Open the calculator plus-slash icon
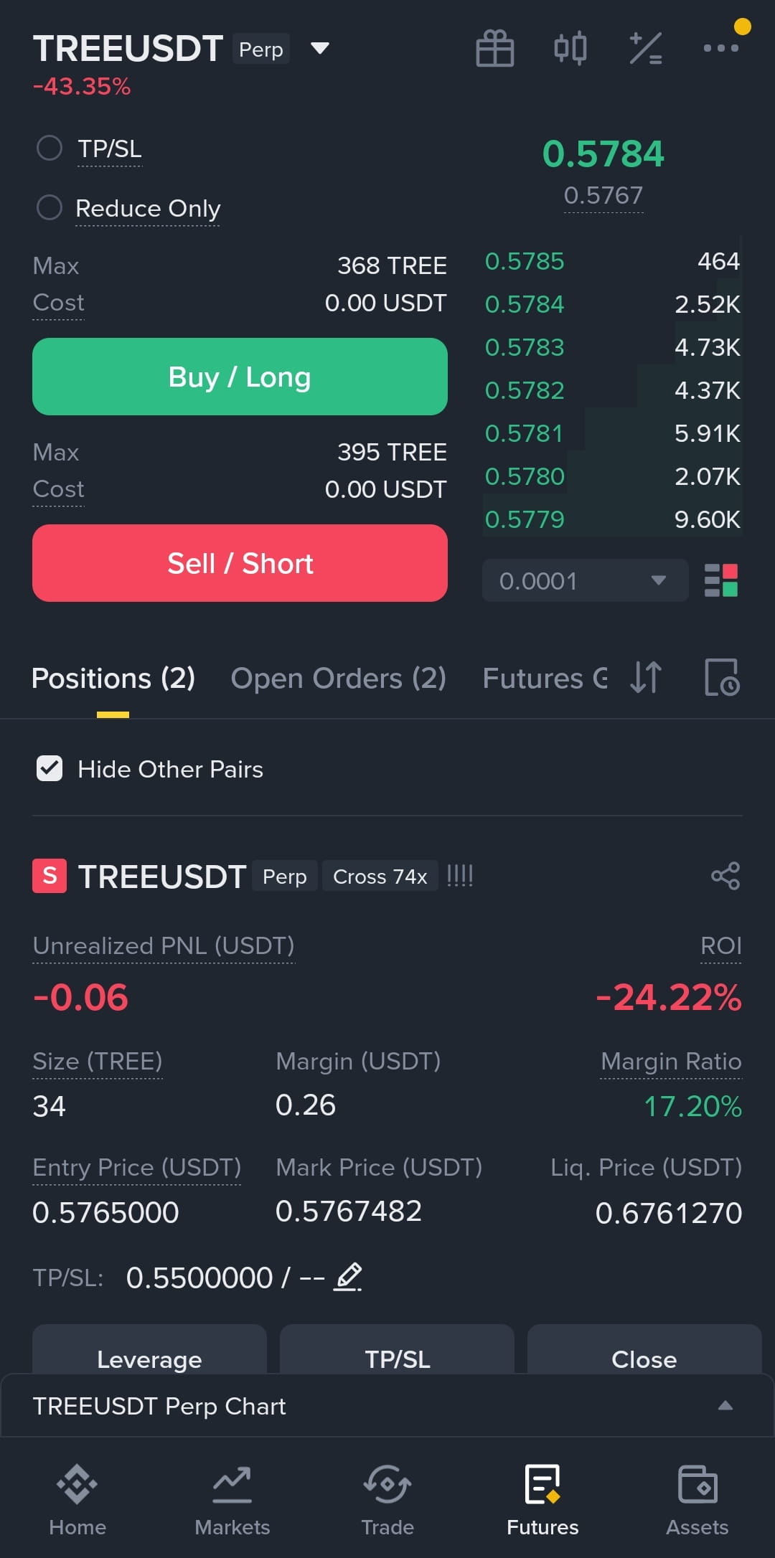The height and width of the screenshot is (1558, 775). tap(646, 49)
